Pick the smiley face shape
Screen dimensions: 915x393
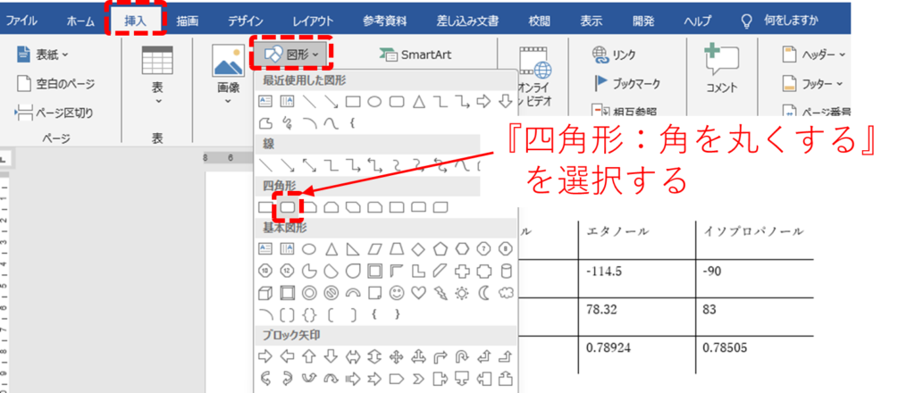point(396,292)
